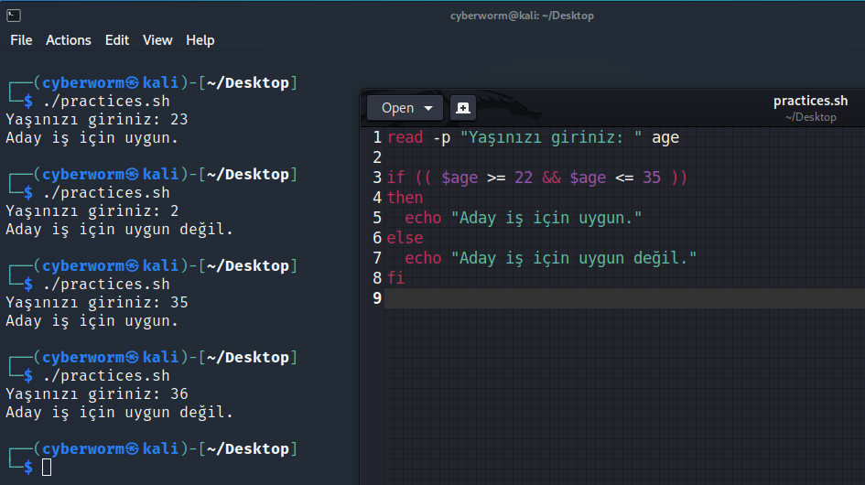The height and width of the screenshot is (485, 865).
Task: Click the 'then' keyword on line 4
Action: (x=405, y=198)
